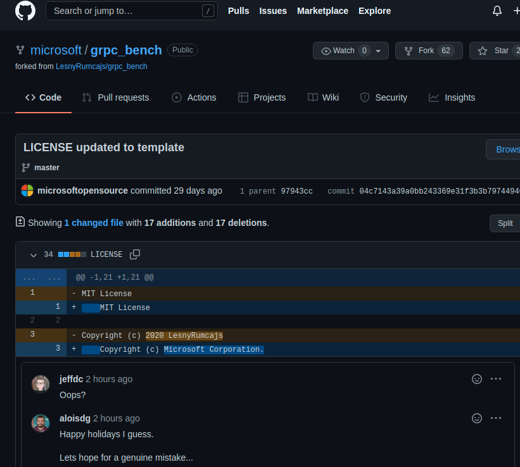Open the microsoft organization link
The image size is (520, 467).
(x=56, y=50)
